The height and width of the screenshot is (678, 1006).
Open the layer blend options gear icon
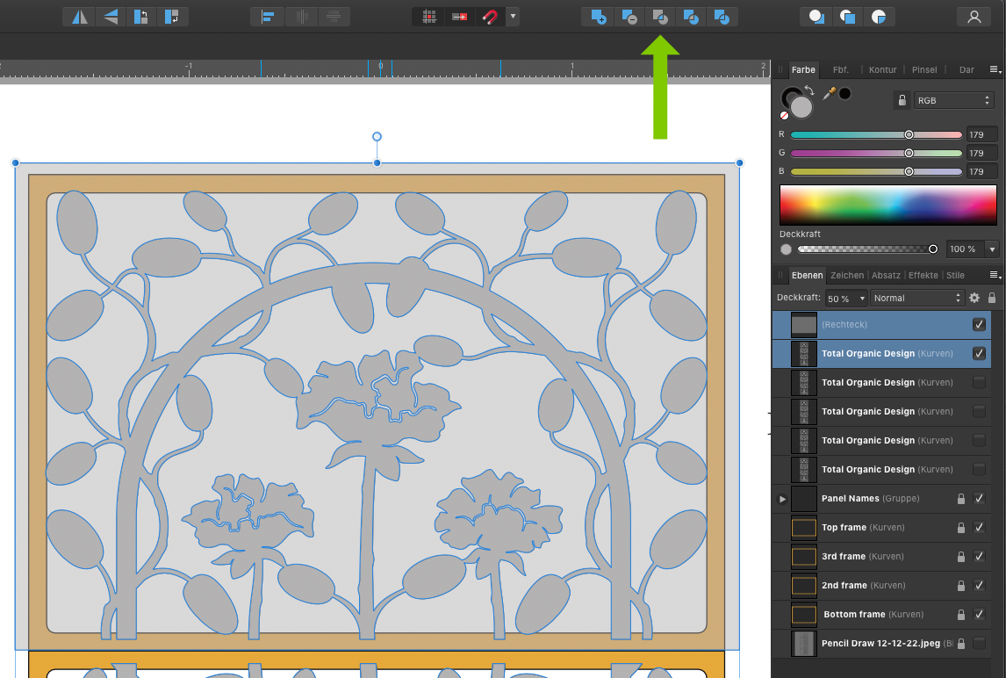click(974, 298)
